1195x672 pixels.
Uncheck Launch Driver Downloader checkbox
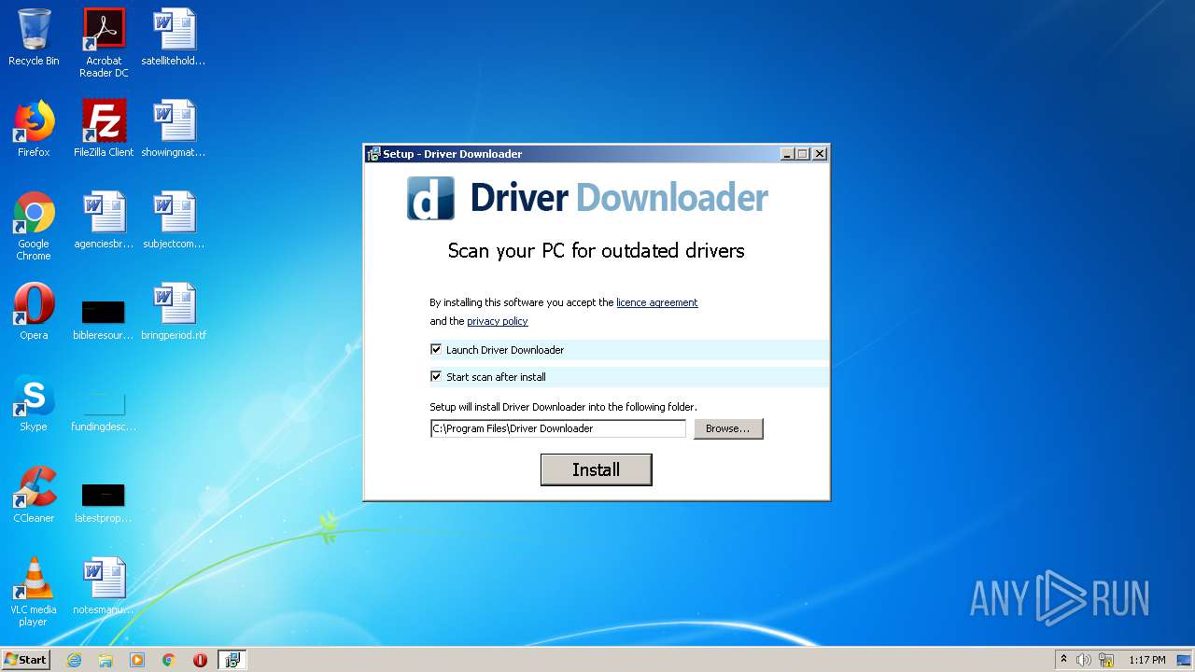(x=436, y=349)
